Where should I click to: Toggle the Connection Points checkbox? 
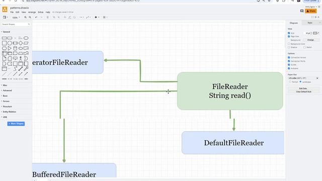(x=289, y=61)
